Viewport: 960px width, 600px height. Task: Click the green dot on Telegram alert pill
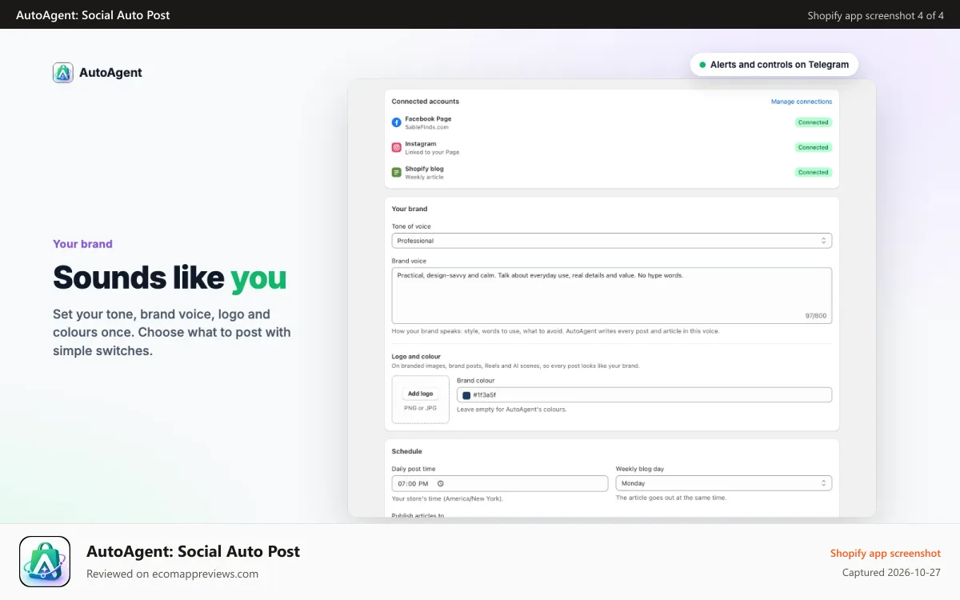[702, 65]
